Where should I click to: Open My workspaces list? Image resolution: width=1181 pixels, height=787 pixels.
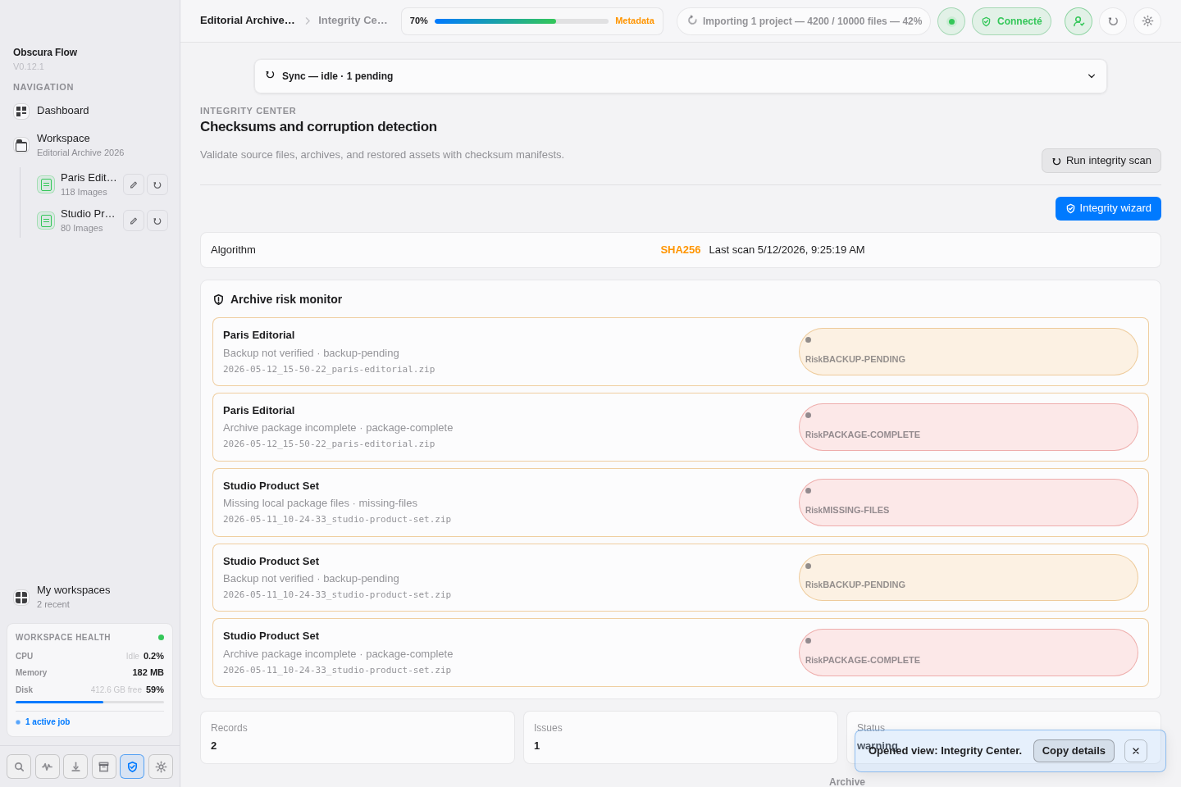[89, 597]
